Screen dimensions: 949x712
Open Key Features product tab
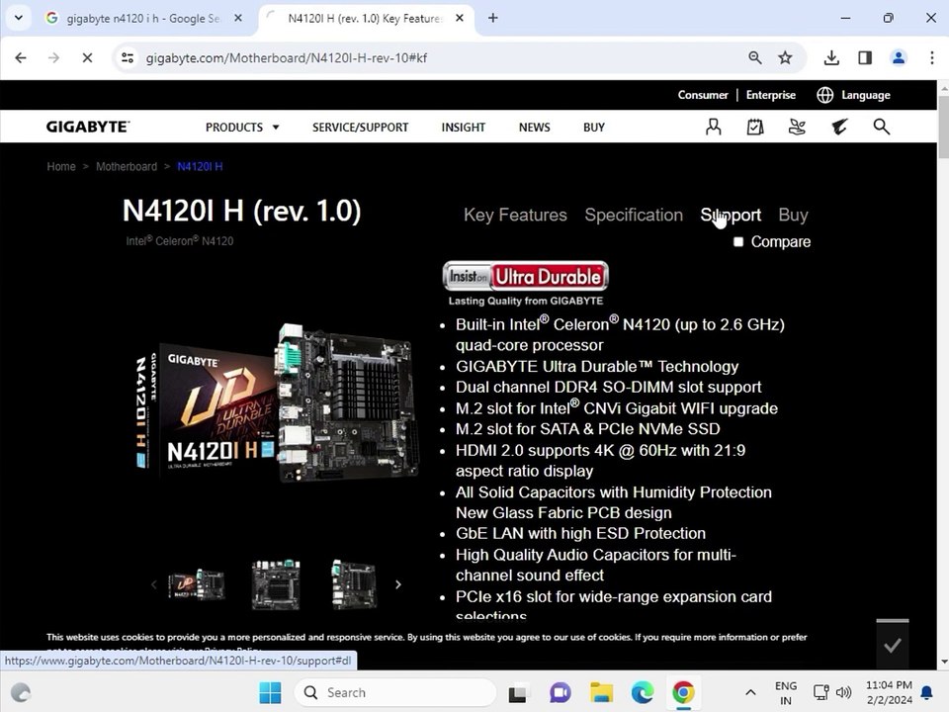(x=515, y=215)
